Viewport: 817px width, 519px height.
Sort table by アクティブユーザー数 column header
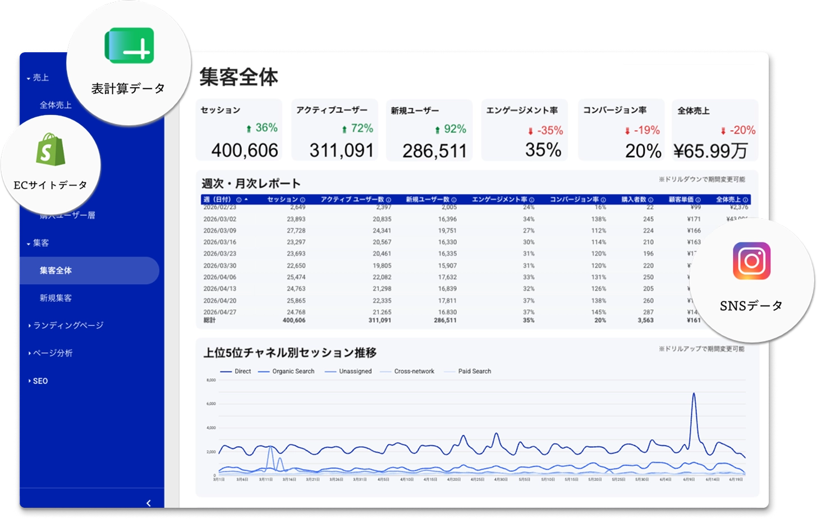coord(352,200)
